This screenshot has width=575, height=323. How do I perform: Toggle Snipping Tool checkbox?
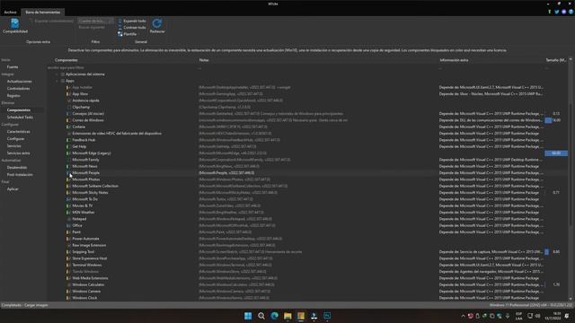pos(68,252)
